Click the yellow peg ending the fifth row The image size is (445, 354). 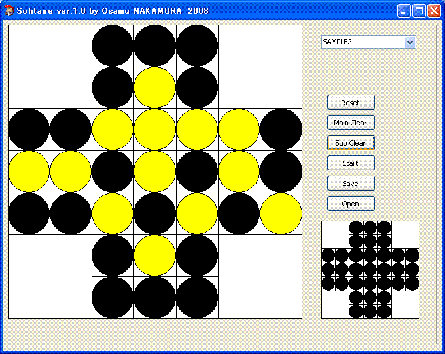(281, 214)
